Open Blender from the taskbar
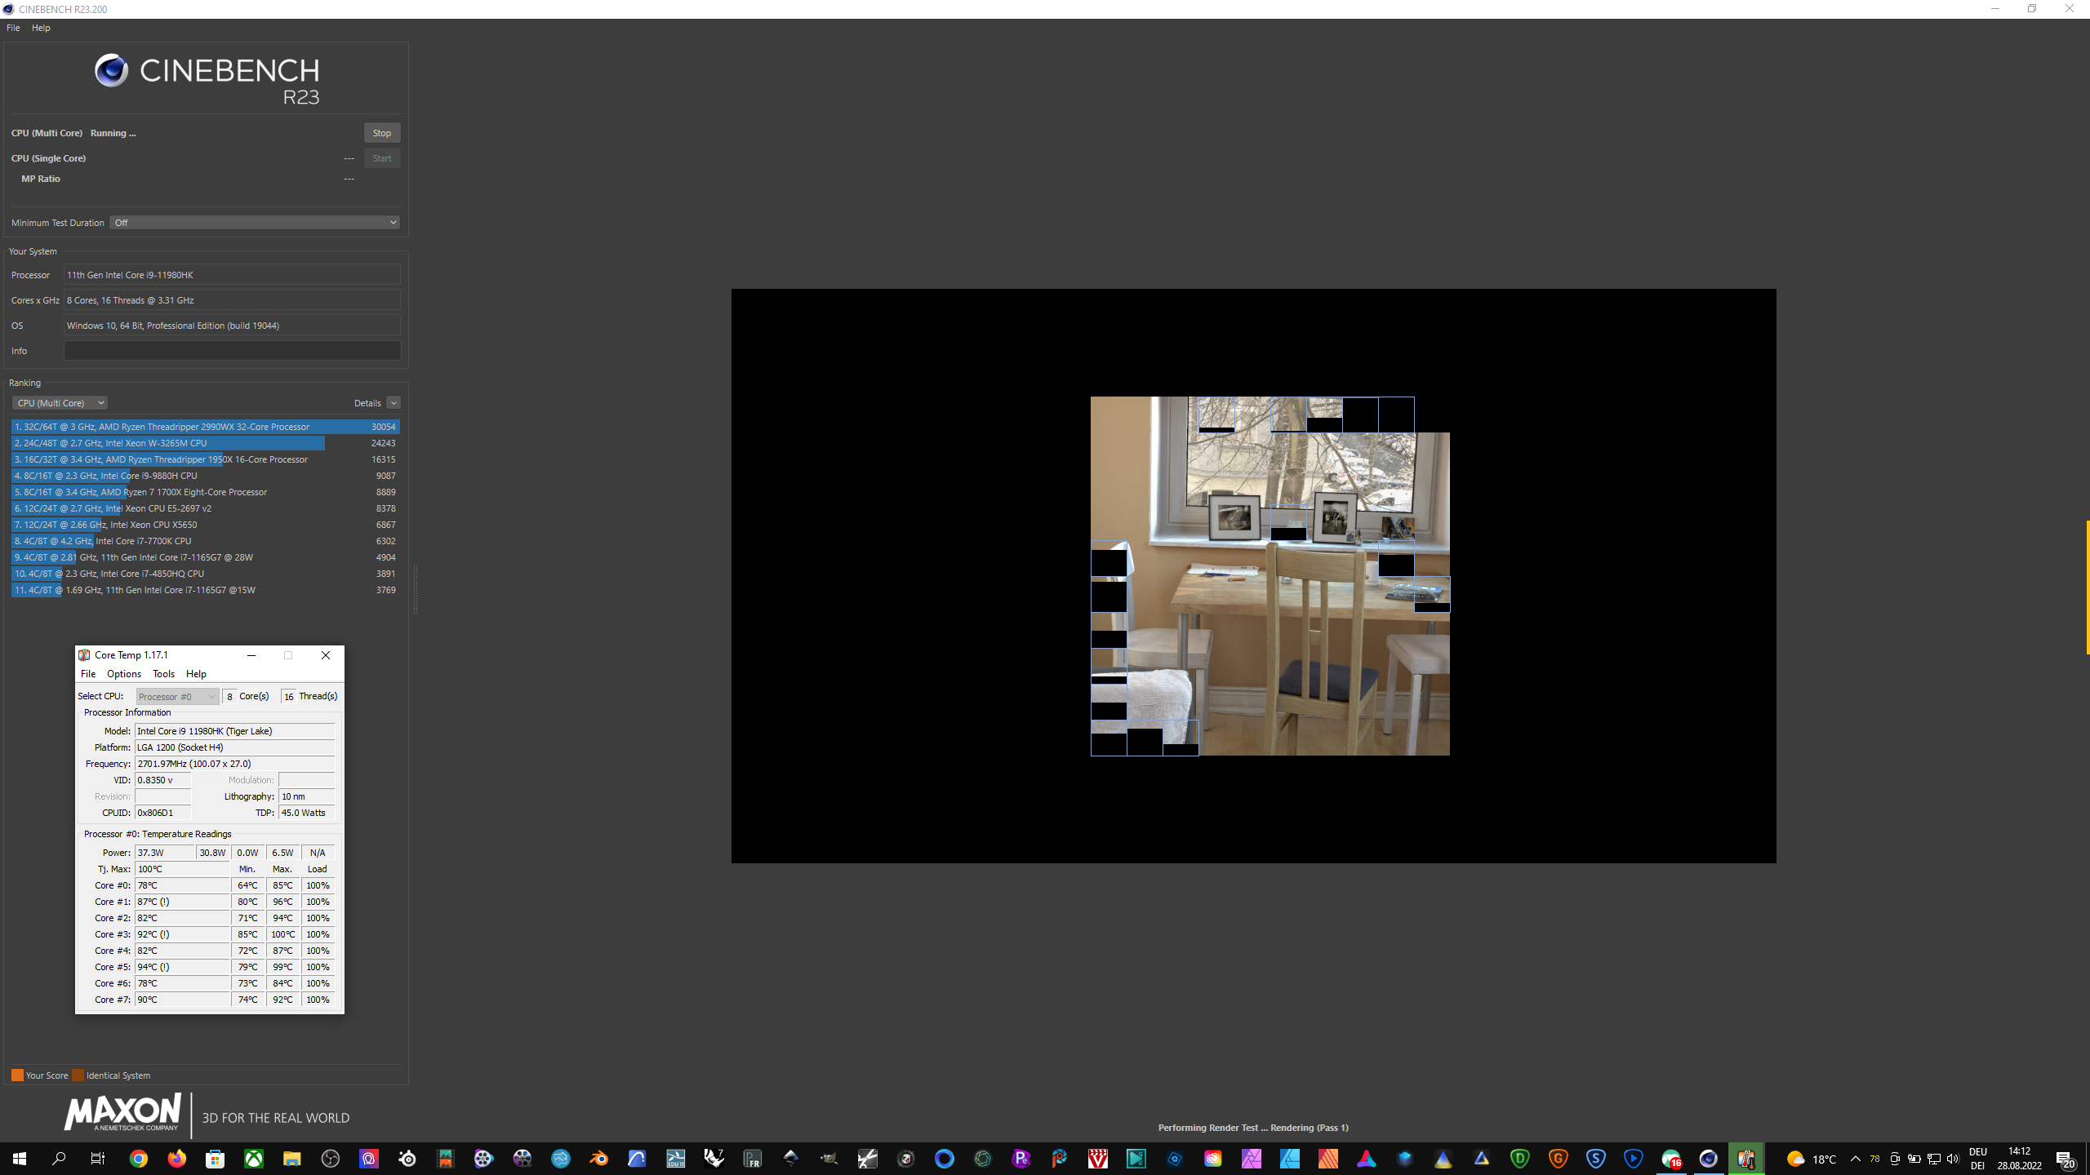Image resolution: width=2090 pixels, height=1175 pixels. [x=598, y=1159]
